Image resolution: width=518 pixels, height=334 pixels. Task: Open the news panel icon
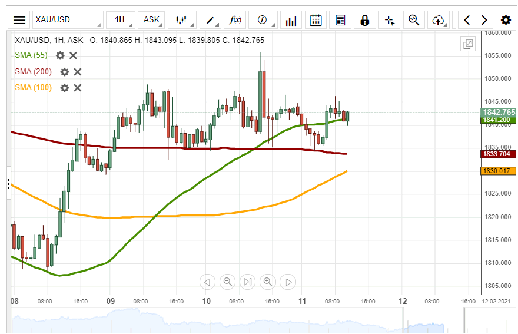coord(340,20)
